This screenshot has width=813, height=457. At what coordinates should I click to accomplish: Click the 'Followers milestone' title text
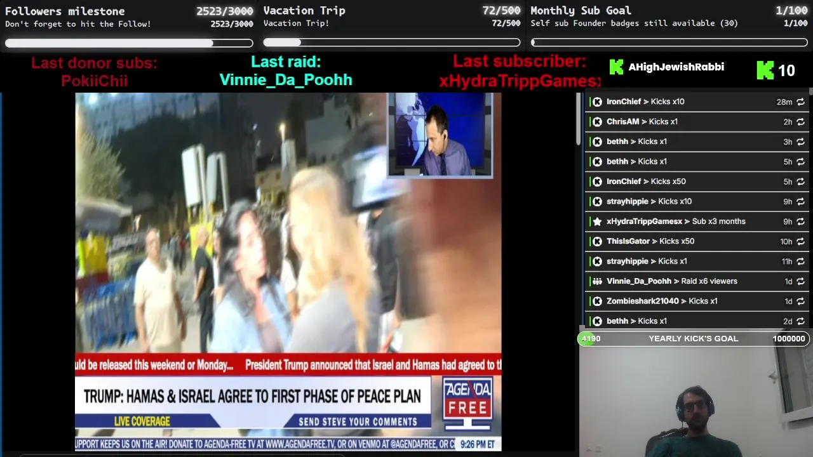coord(65,11)
